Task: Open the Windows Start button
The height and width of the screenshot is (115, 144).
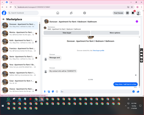Action: coord(3,106)
